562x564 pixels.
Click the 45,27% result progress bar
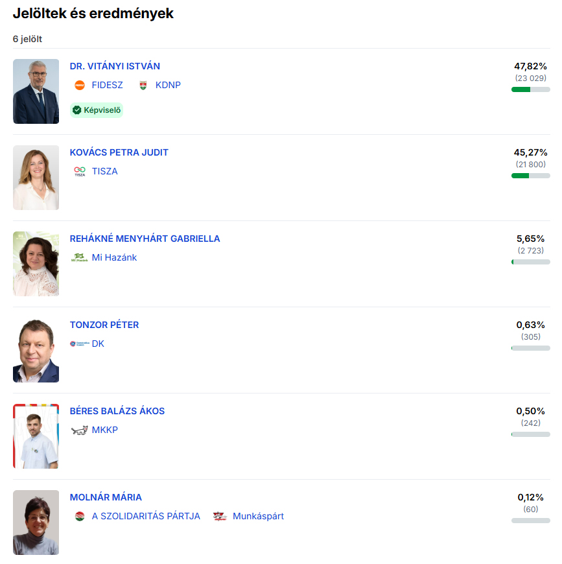tap(530, 176)
